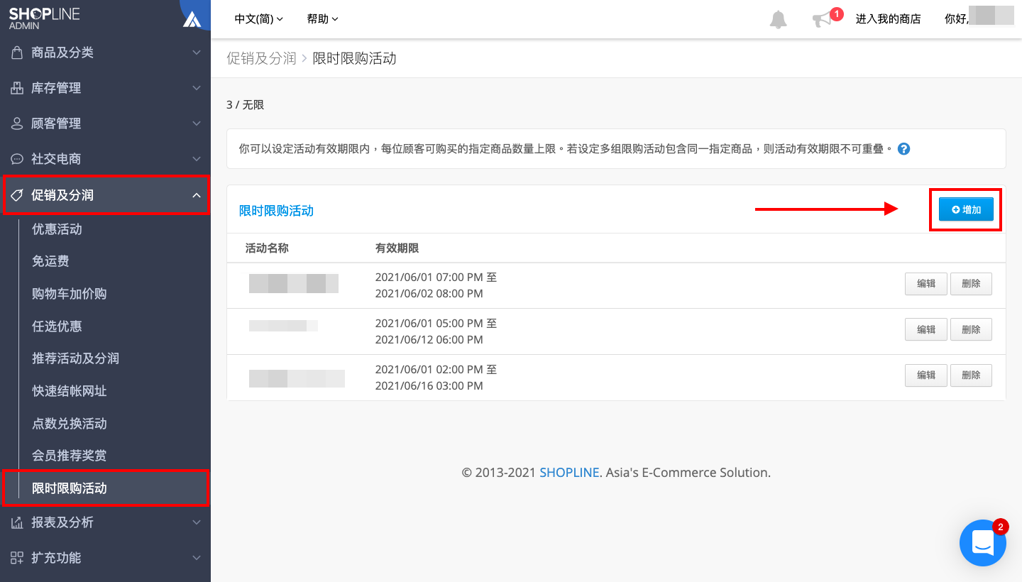1022x582 pixels.
Task: Click 删除 for the 07:00 PM campaign
Action: coord(971,283)
